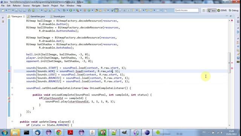Image resolution: width=241 pixels, height=136 pixels.
Task: Click the Previous Annotation toolbar icon
Action: [x=140, y=10]
